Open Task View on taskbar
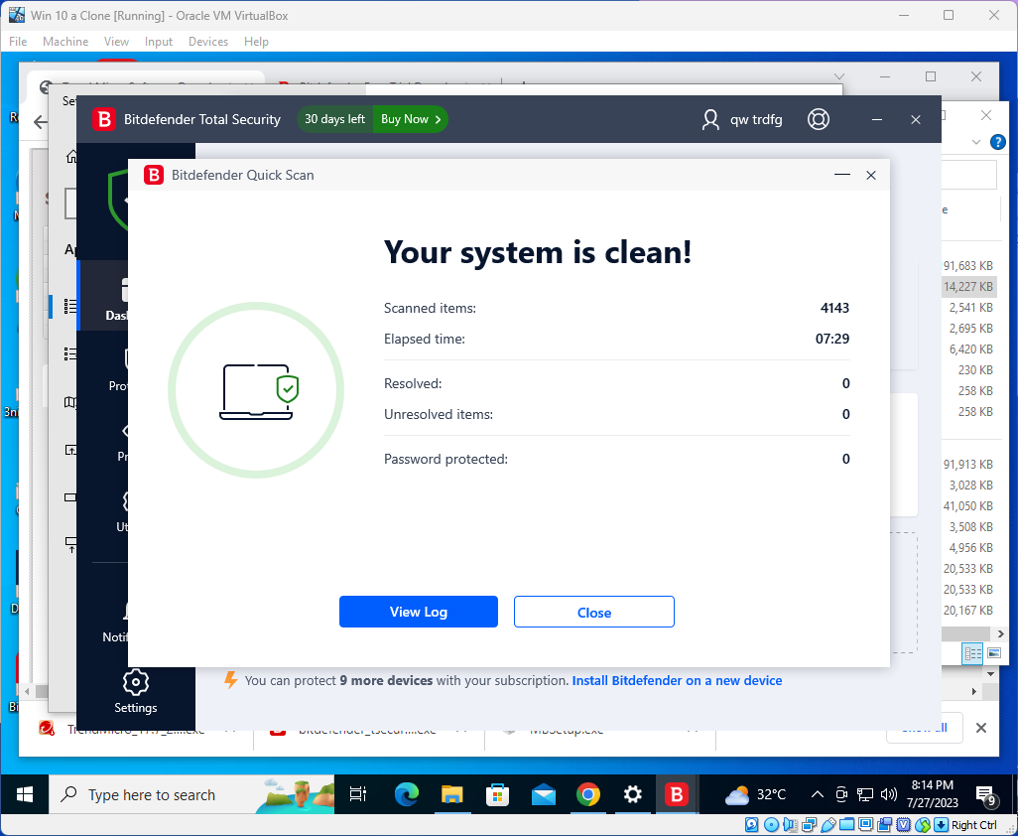Viewport: 1018px width, 836px height. (358, 794)
